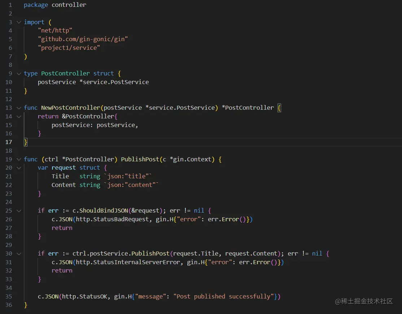The height and width of the screenshot is (314, 402).
Task: Fold the NewPostController function chevron
Action: tap(19, 108)
